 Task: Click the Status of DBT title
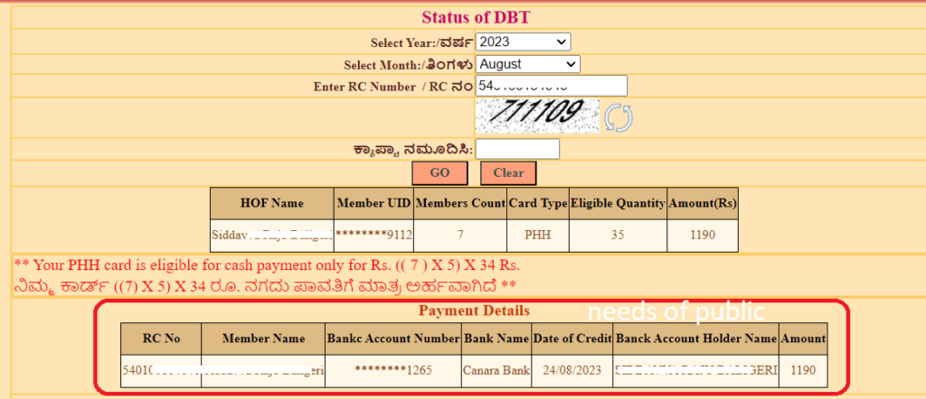pos(476,17)
